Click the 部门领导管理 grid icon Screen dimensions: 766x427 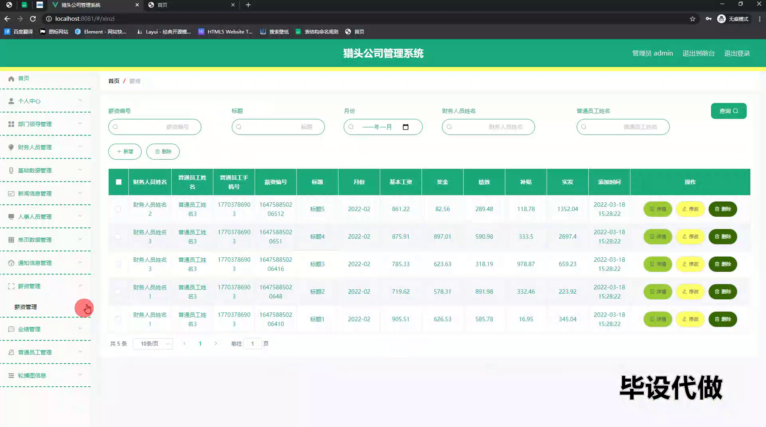(11, 124)
